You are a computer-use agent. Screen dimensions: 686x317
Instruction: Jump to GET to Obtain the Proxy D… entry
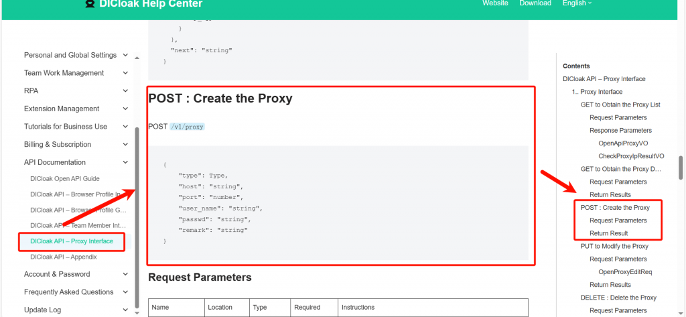point(620,169)
